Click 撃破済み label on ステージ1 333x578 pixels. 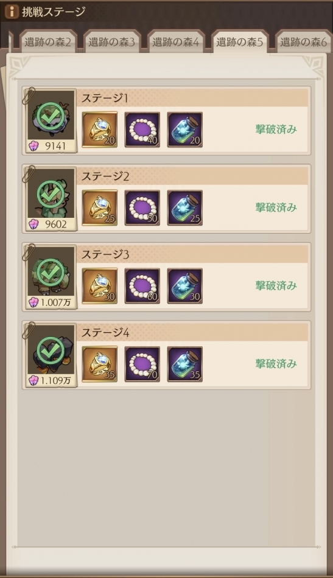pos(276,130)
